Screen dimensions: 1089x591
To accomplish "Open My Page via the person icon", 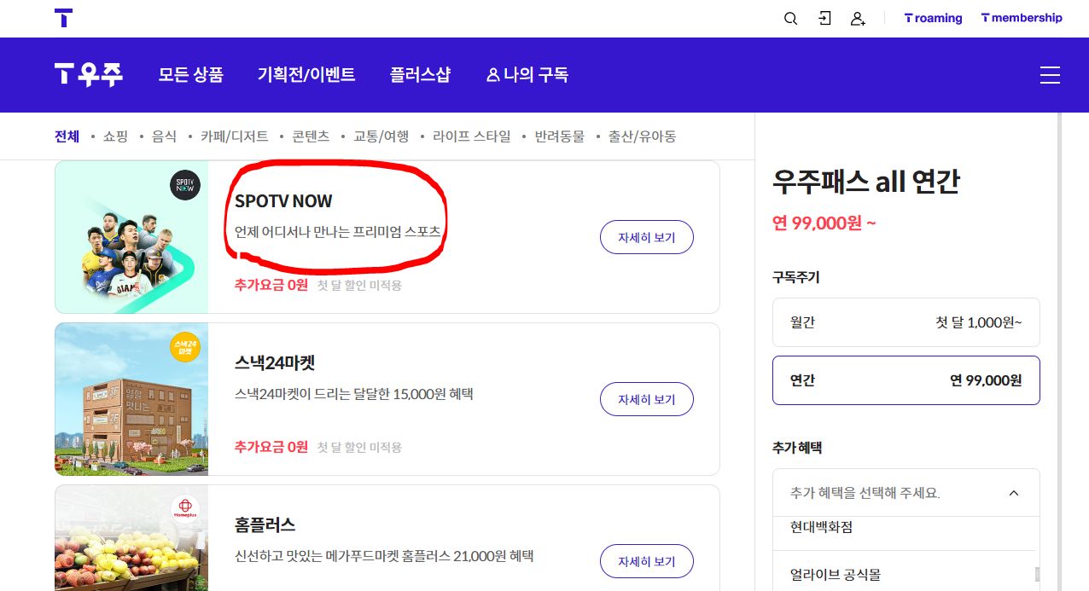I will pos(859,18).
